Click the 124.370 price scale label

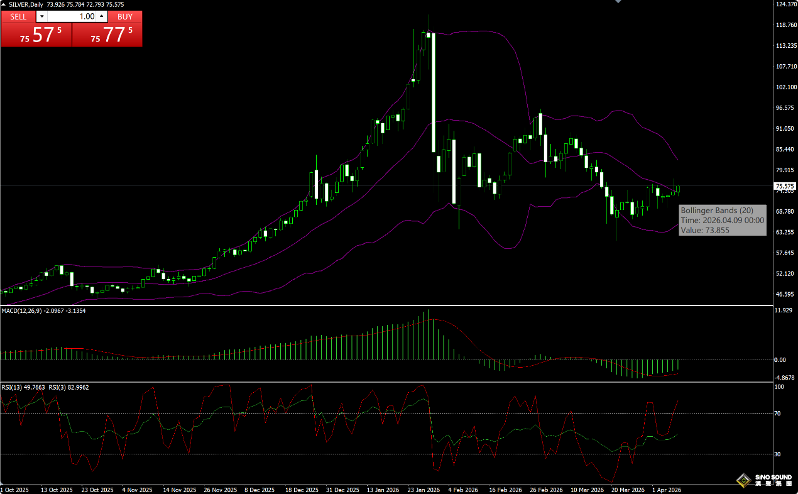pos(786,4)
